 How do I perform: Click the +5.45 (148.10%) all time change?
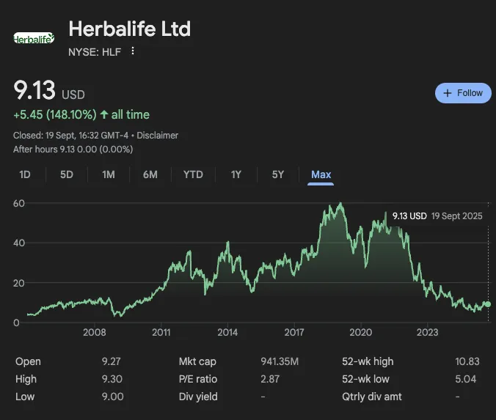point(81,114)
